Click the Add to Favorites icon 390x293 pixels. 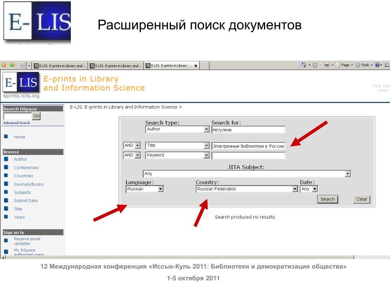(13, 65)
